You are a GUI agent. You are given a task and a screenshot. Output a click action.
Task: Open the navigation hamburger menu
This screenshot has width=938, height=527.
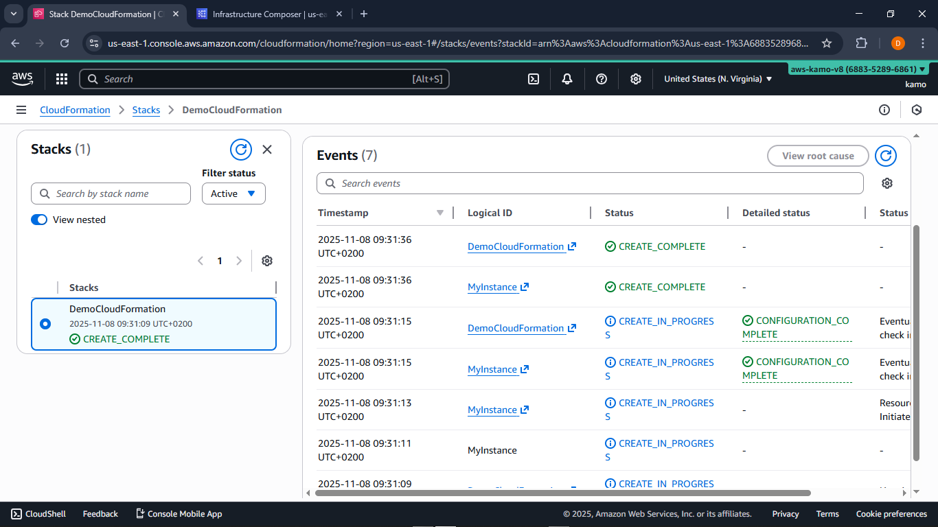21,110
